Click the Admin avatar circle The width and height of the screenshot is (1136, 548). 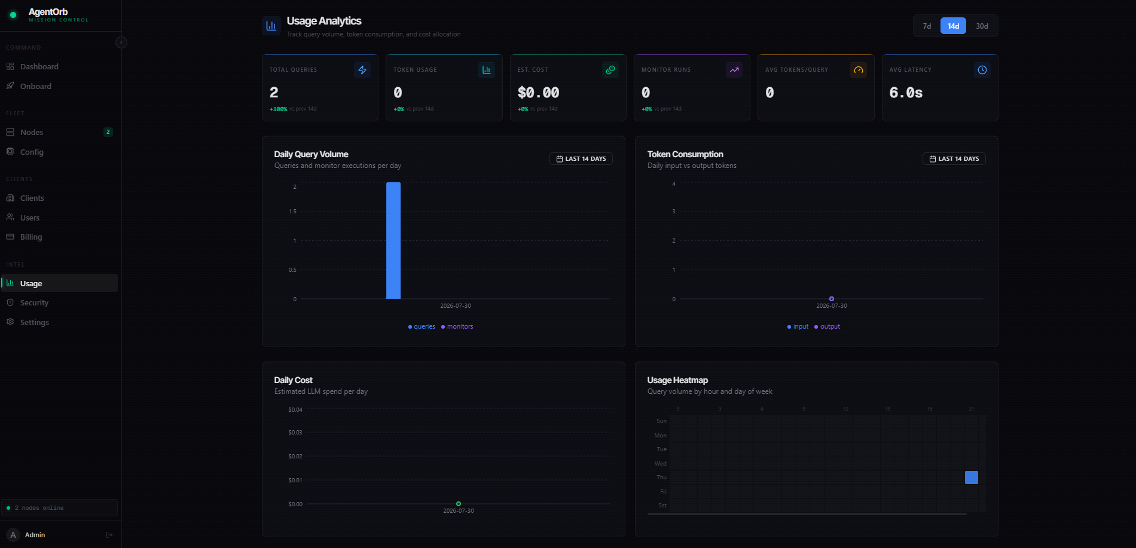coord(13,535)
